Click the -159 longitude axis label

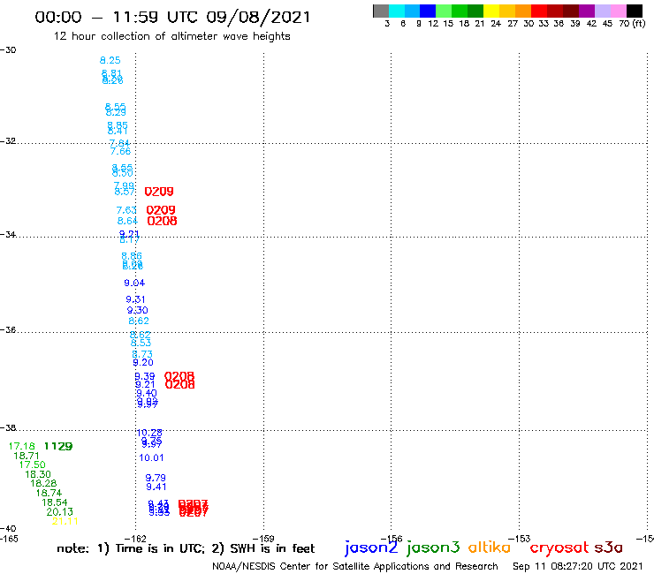263,539
